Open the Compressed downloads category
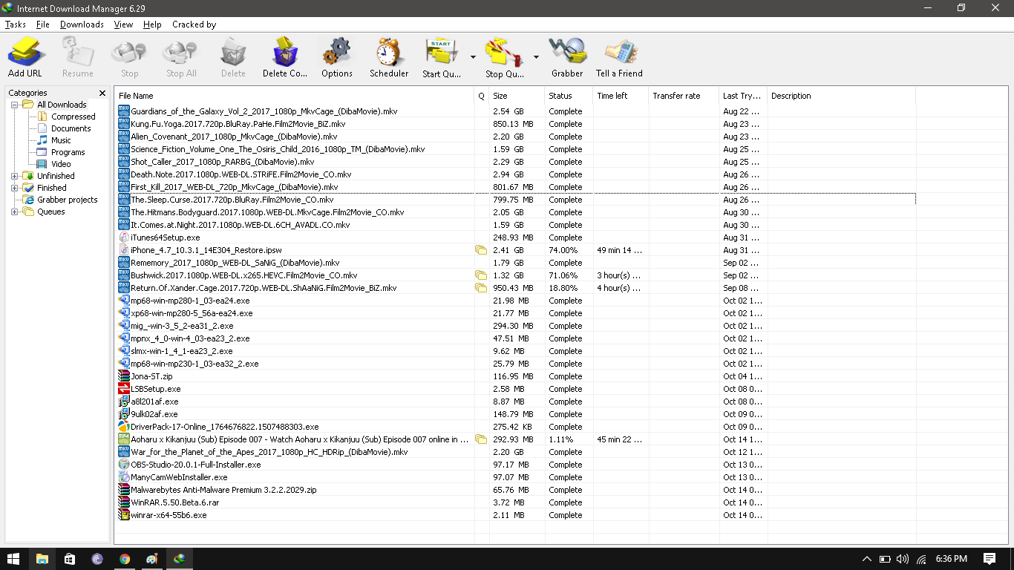Image resolution: width=1014 pixels, height=570 pixels. (x=72, y=116)
